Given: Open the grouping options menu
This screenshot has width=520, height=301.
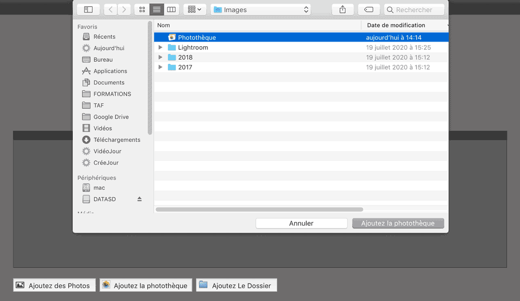Looking at the screenshot, I should pyautogui.click(x=194, y=9).
